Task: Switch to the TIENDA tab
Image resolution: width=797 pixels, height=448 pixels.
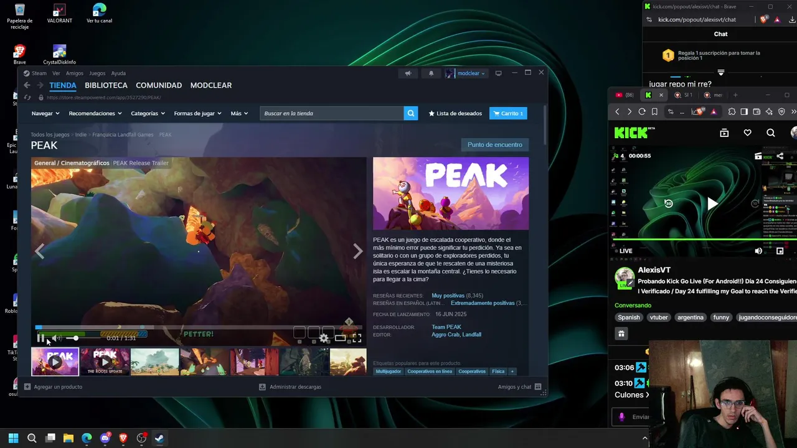Action: [63, 85]
